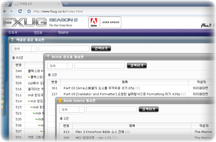Image resolution: width=216 pixels, height=142 pixels.
Task: Select row 526 jsp에서 in 질문 게시판
Action: tap(28, 83)
